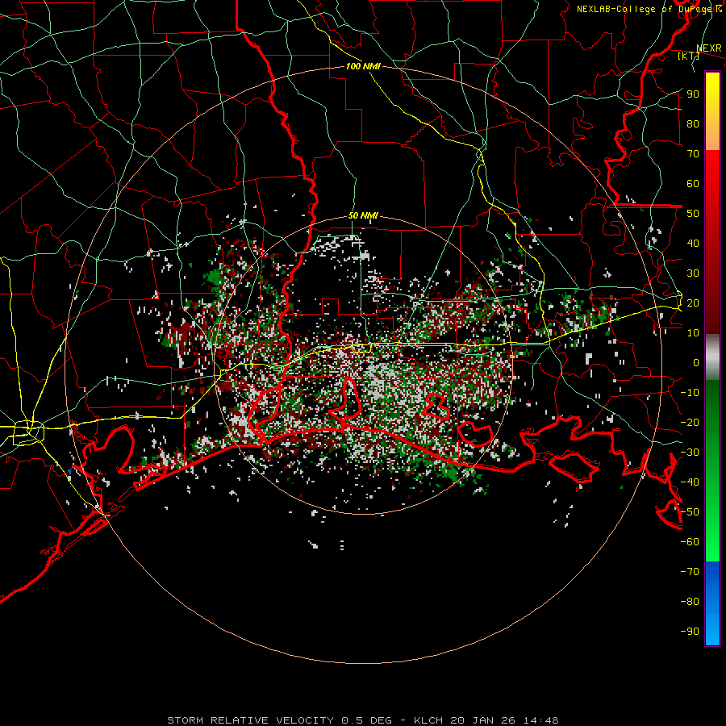Click the -90 value on the velocity scale
The height and width of the screenshot is (726, 726).
690,632
